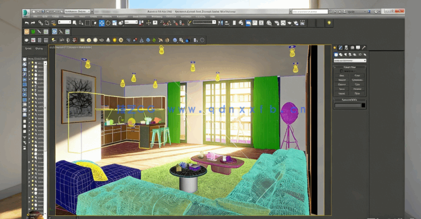
Task: Activate the Unlink Selection tool
Action: pyautogui.click(x=47, y=23)
